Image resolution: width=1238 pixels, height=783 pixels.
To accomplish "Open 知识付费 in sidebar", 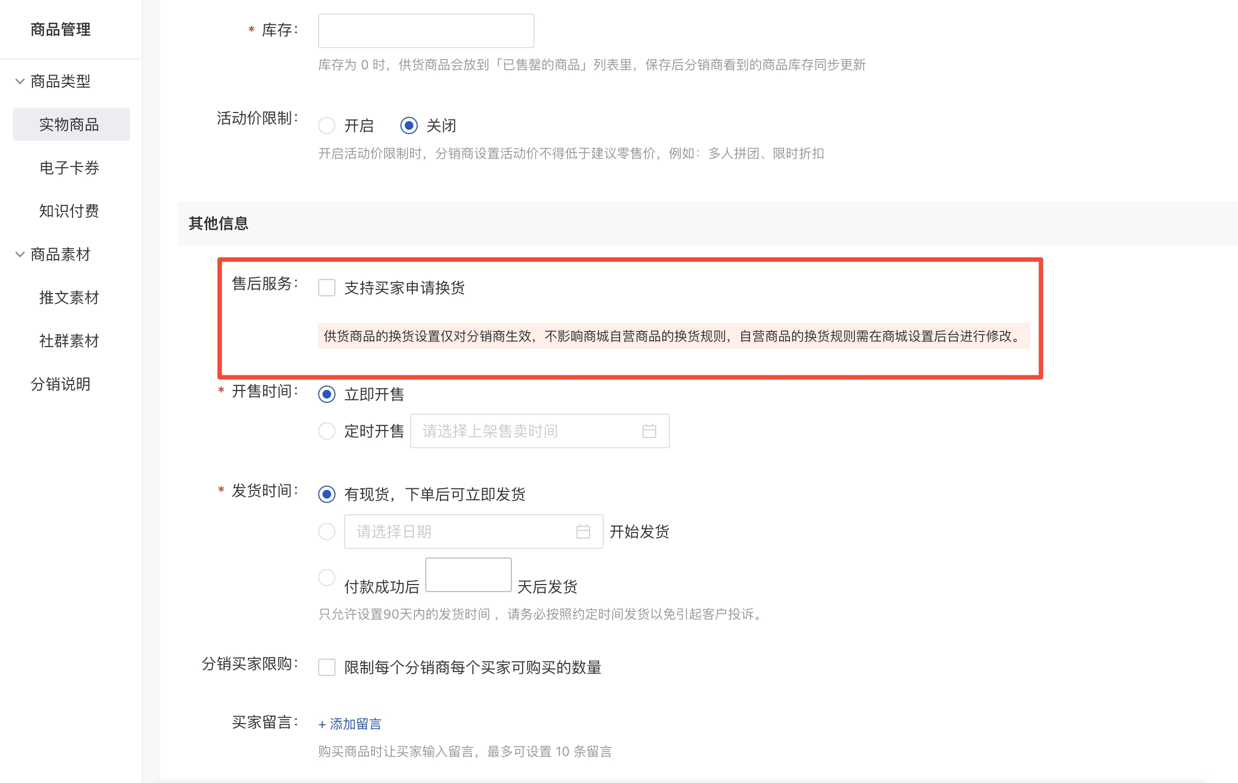I will click(69, 211).
